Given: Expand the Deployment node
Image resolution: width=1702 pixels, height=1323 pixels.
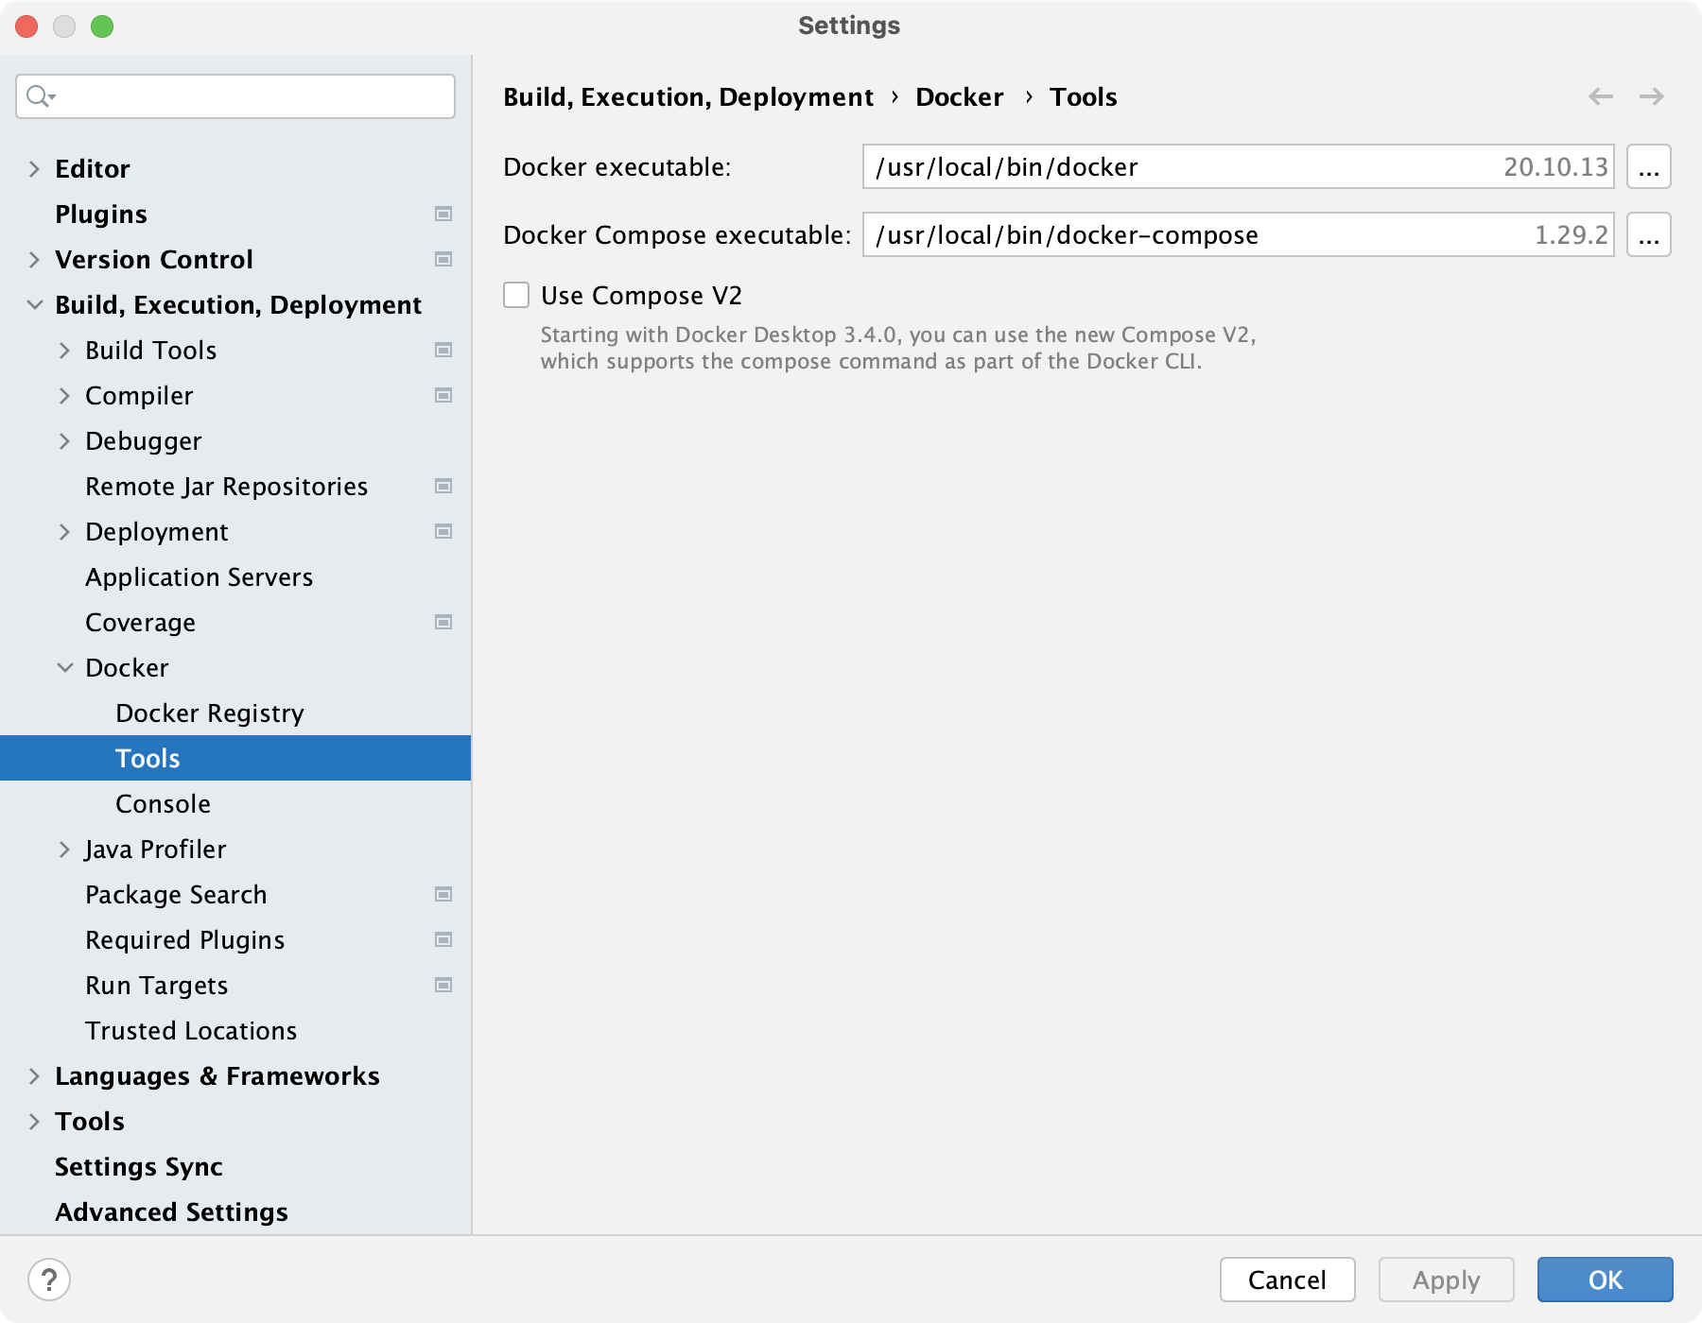Looking at the screenshot, I should (x=65, y=532).
